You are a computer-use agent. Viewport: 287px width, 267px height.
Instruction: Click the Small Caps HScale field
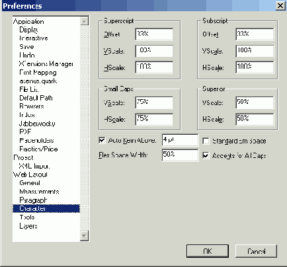[x=154, y=120]
